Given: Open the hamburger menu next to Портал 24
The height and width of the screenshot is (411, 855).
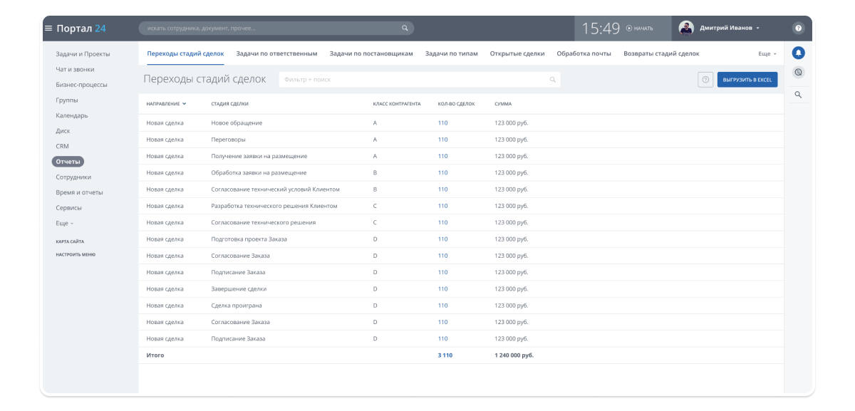Looking at the screenshot, I should coord(48,28).
